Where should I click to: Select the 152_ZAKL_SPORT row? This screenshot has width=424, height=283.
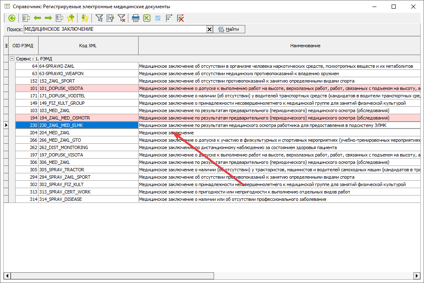point(218,81)
